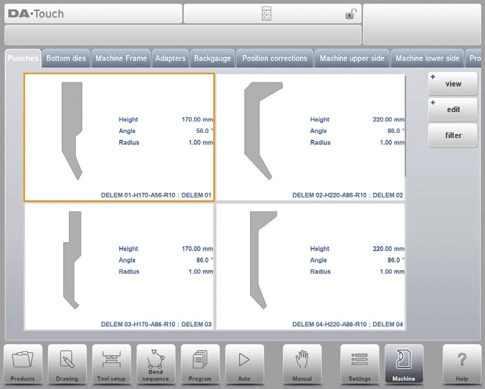Open the Backgauge tab

click(x=212, y=58)
